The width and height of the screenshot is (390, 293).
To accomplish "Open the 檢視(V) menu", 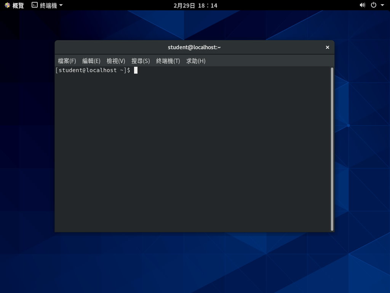I will coord(116,61).
